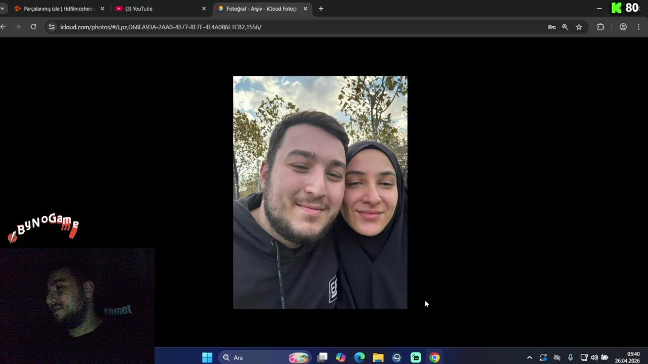The width and height of the screenshot is (648, 364).
Task: Open the Chrome profile avatar menu
Action: (x=623, y=27)
